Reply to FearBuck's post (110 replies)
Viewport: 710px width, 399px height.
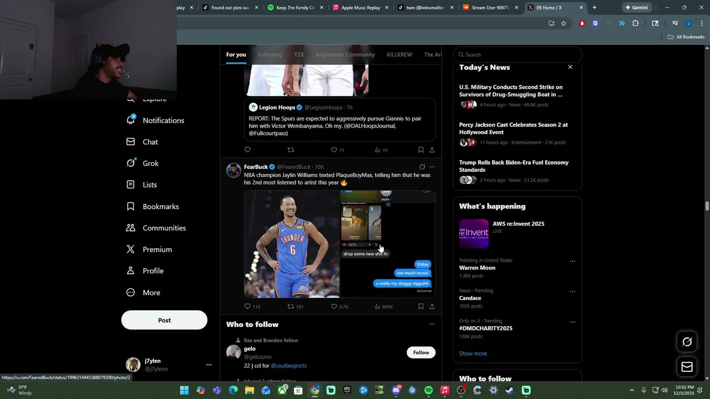coord(252,306)
